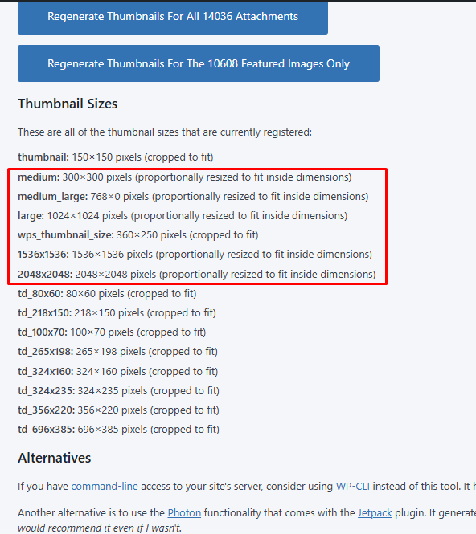Select the td_218x150 size entry
The image size is (476, 534).
117,313
